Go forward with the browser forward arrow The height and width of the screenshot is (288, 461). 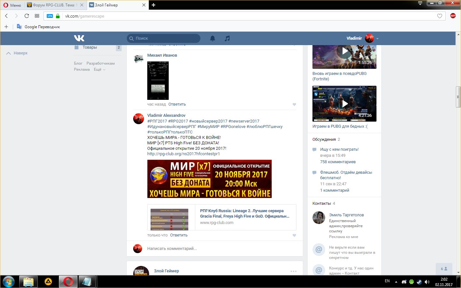16,16
